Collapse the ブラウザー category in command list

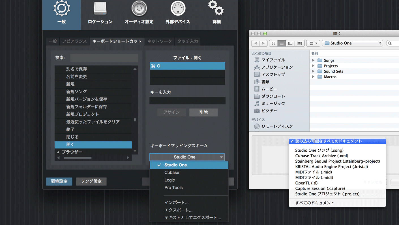click(58, 152)
